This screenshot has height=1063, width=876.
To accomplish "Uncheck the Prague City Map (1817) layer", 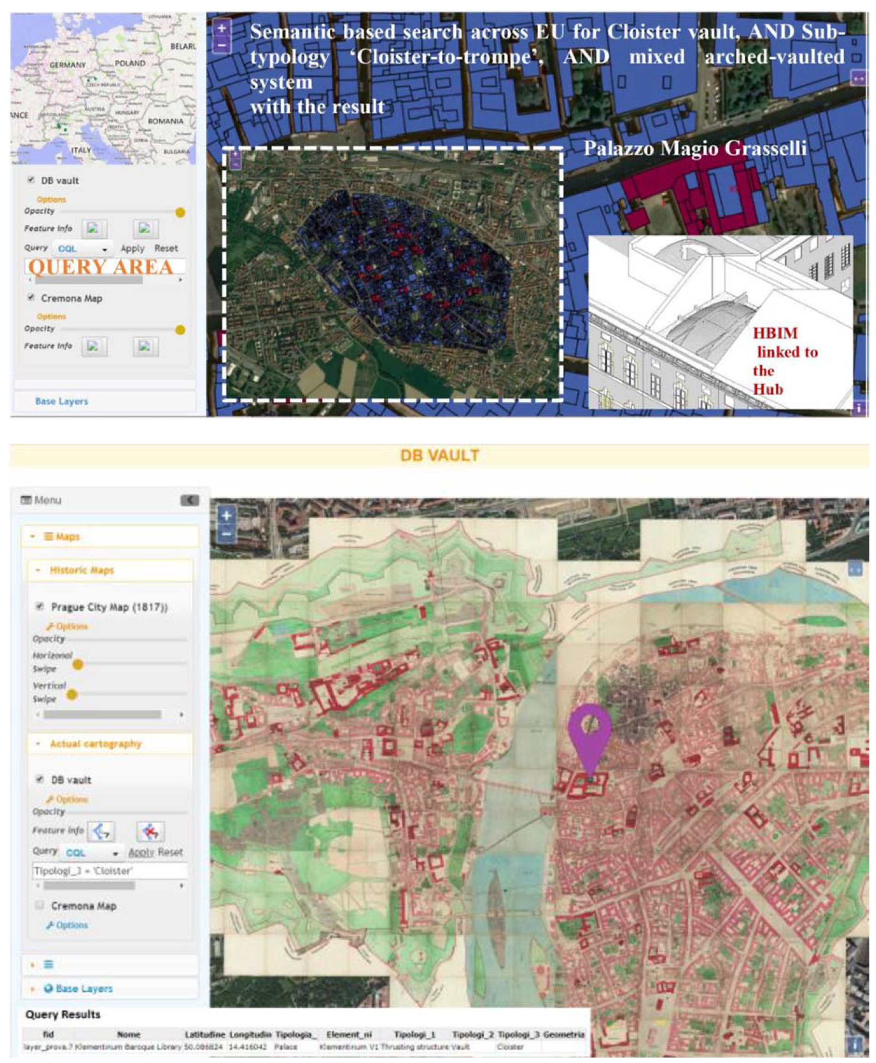I will tap(40, 606).
